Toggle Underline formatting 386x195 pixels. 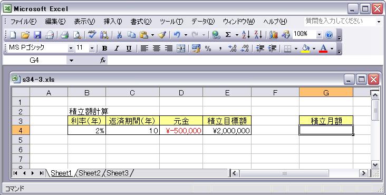pyautogui.click(x=129, y=48)
